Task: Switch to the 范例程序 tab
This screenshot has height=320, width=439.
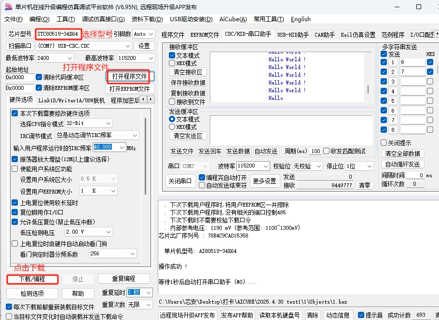Action: pyautogui.click(x=393, y=35)
